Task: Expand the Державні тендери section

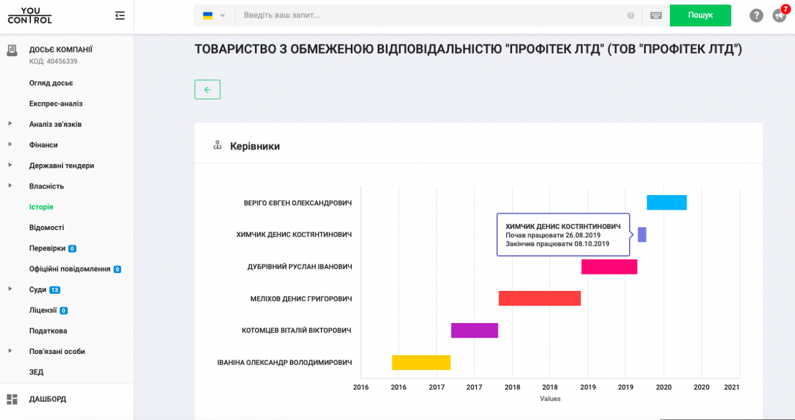Action: click(x=11, y=165)
